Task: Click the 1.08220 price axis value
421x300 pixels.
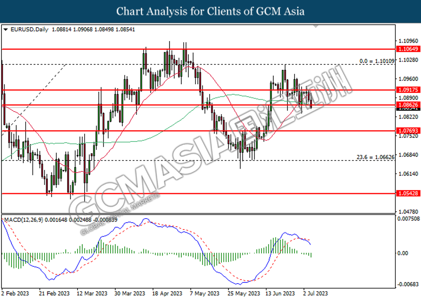Action: (x=408, y=117)
